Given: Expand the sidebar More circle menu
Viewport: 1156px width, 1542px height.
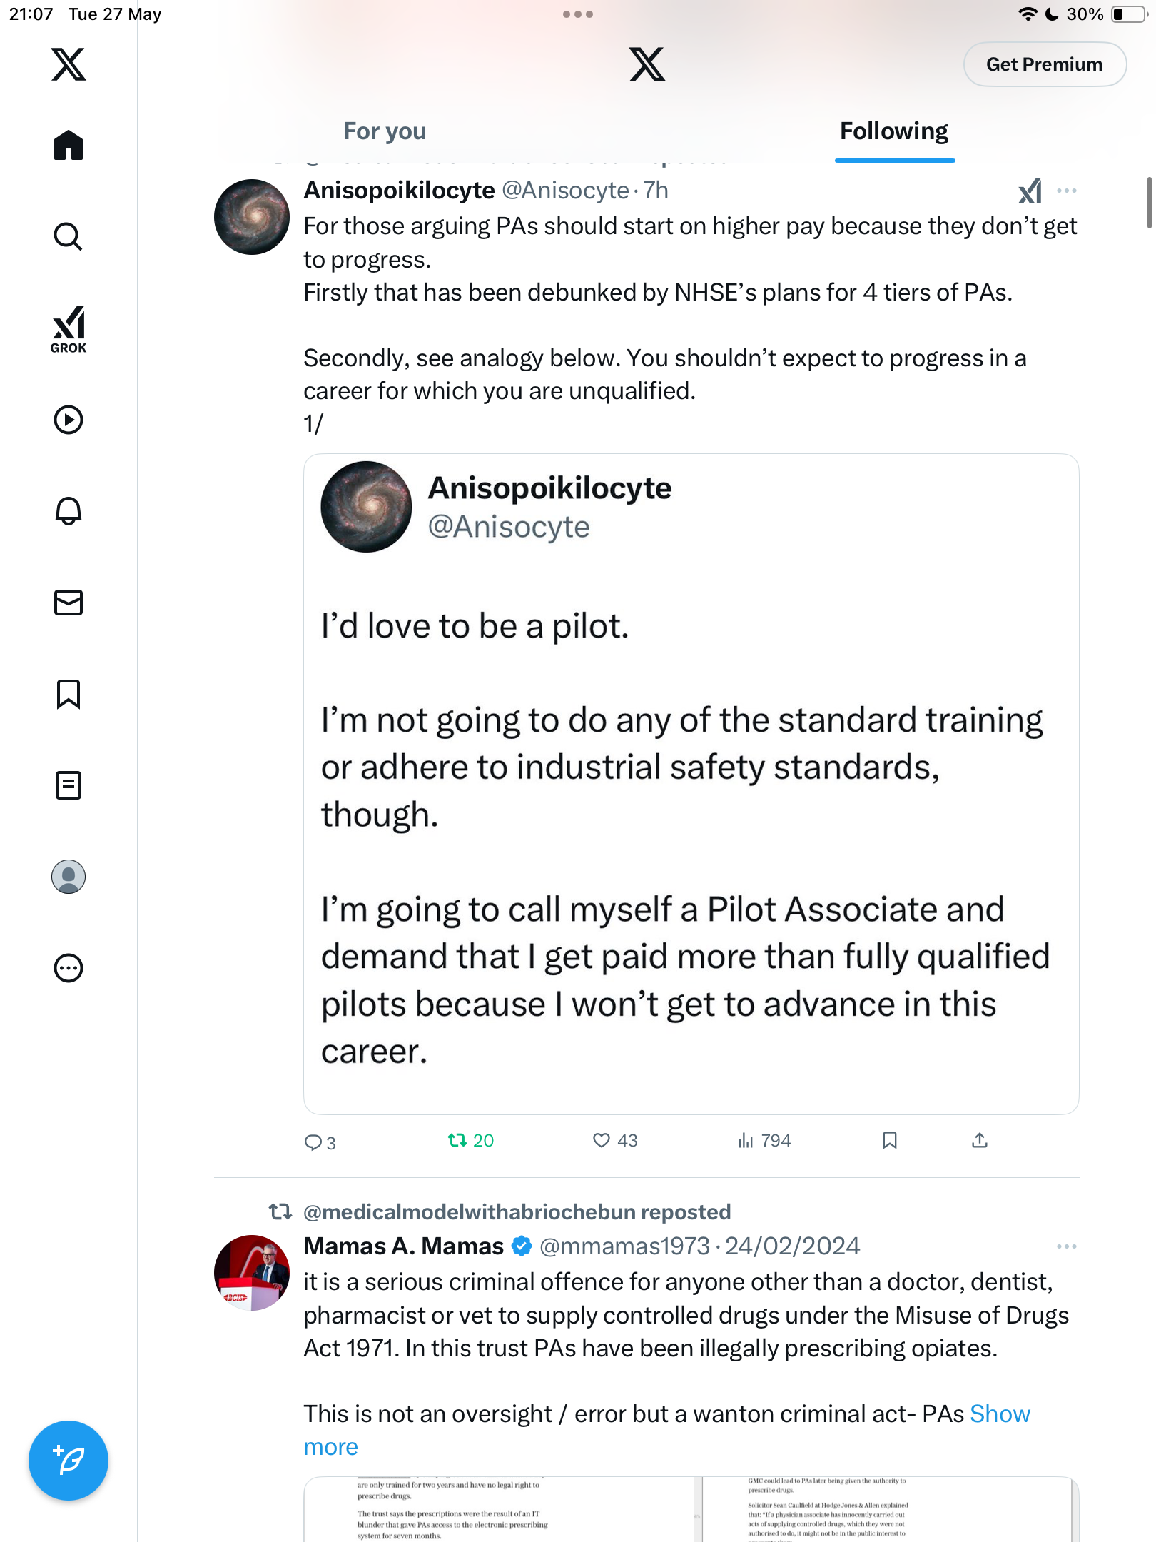Looking at the screenshot, I should 69,968.
